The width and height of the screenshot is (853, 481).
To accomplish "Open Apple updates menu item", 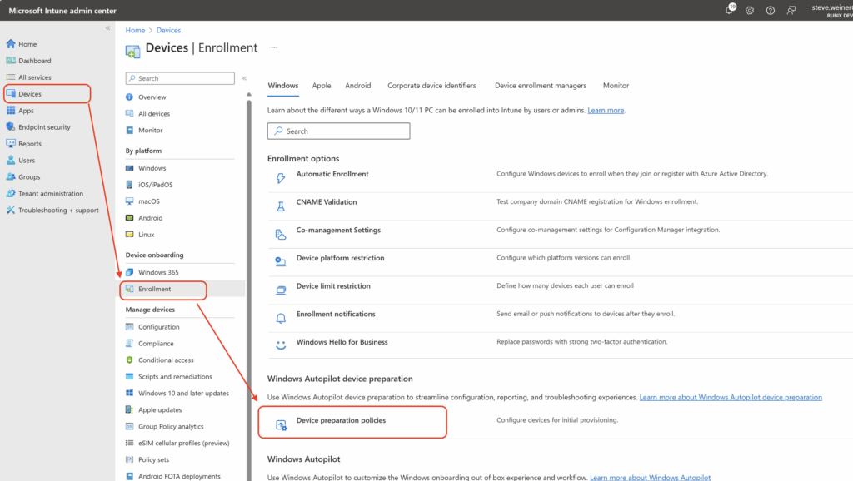I will [x=160, y=409].
